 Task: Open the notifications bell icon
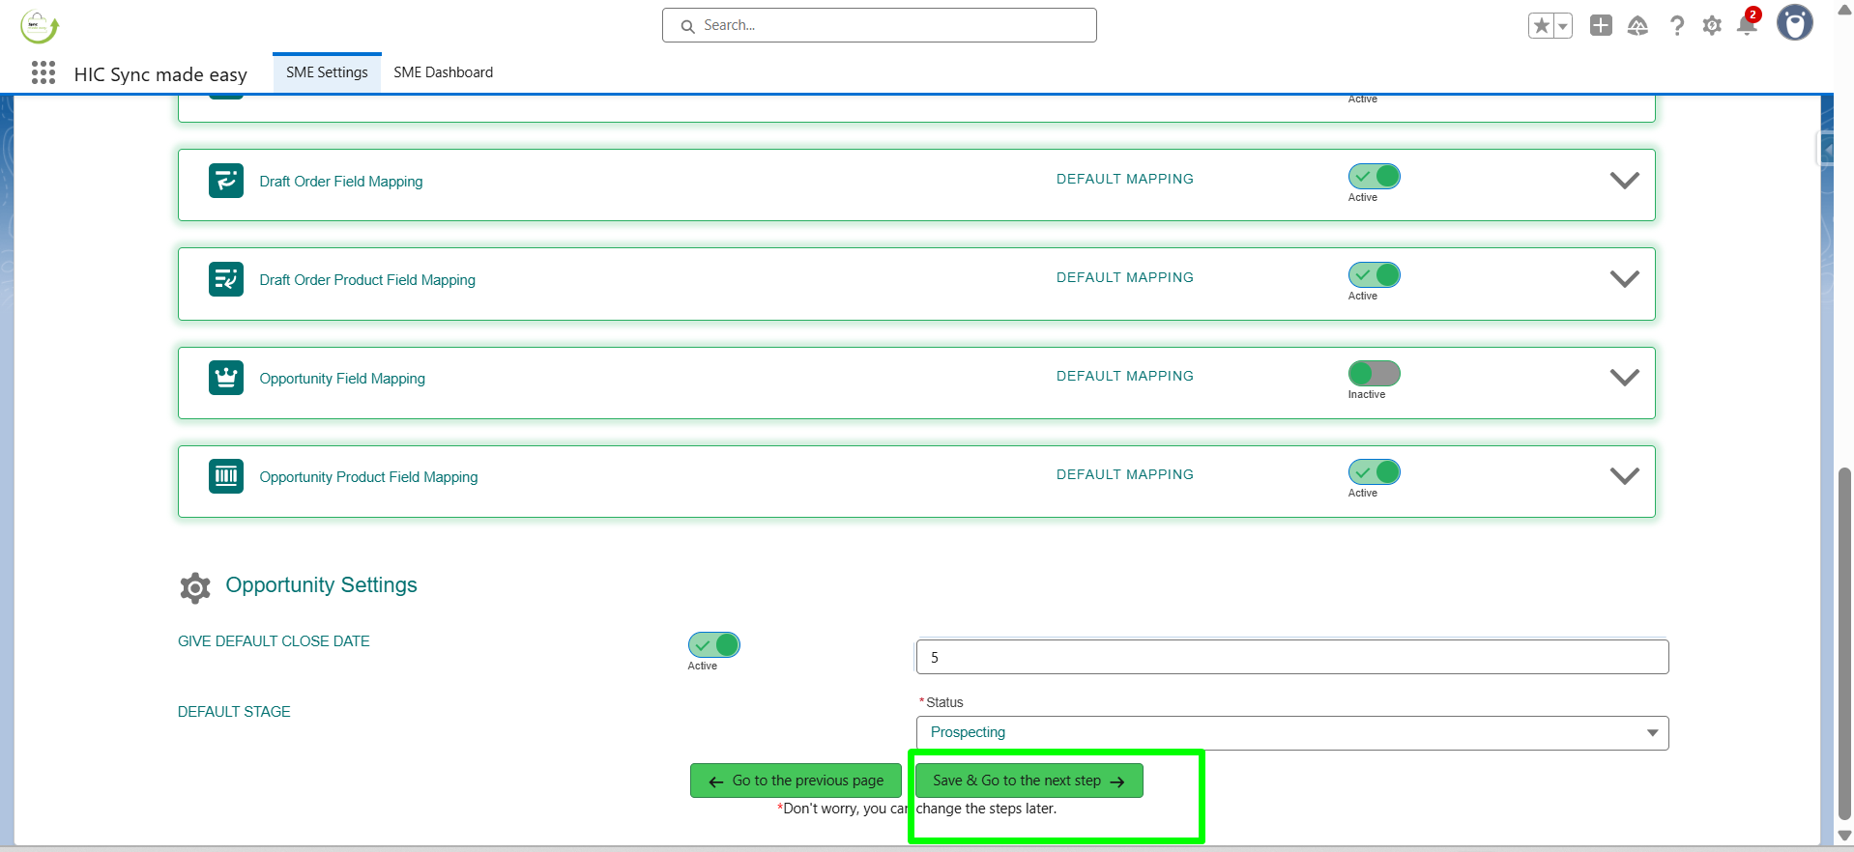tap(1747, 25)
